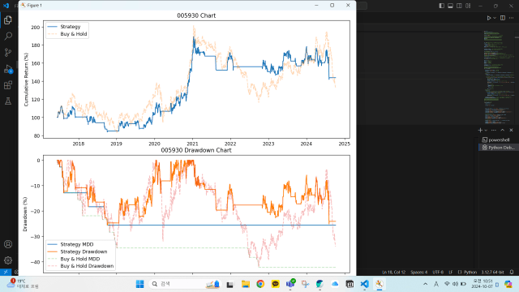Change indentation via Spaces: 4
The width and height of the screenshot is (519, 292).
418,273
